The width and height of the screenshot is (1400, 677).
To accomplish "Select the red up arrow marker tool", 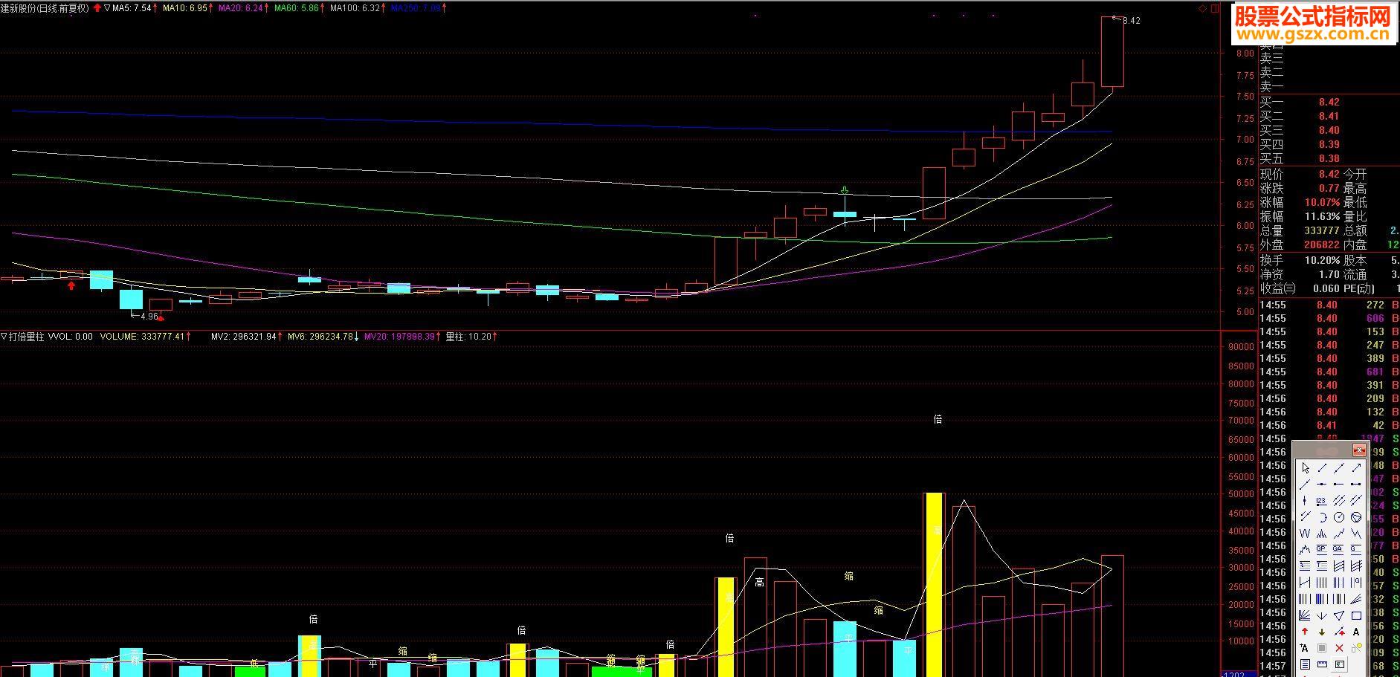I will (1305, 632).
